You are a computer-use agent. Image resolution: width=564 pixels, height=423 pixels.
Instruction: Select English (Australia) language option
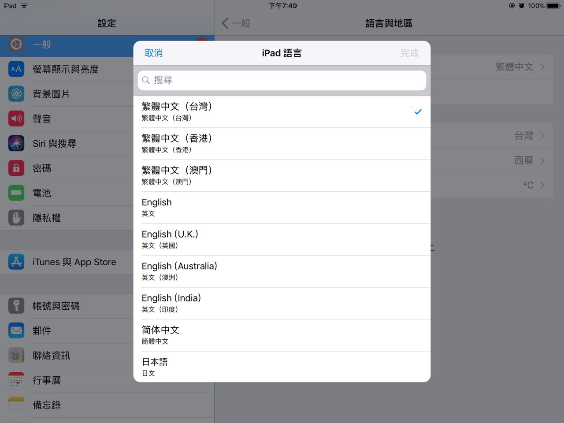click(x=282, y=271)
